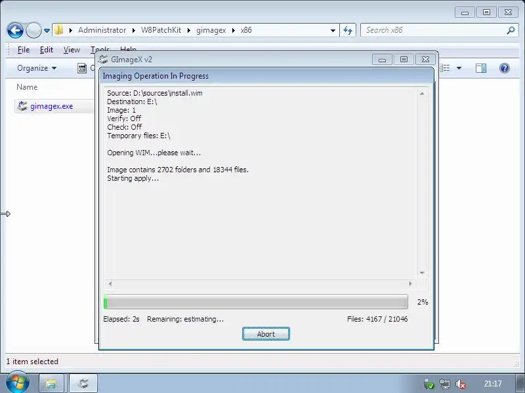Minimize the GImageX v2 window
Screen dimensions: 525x393
(382, 60)
